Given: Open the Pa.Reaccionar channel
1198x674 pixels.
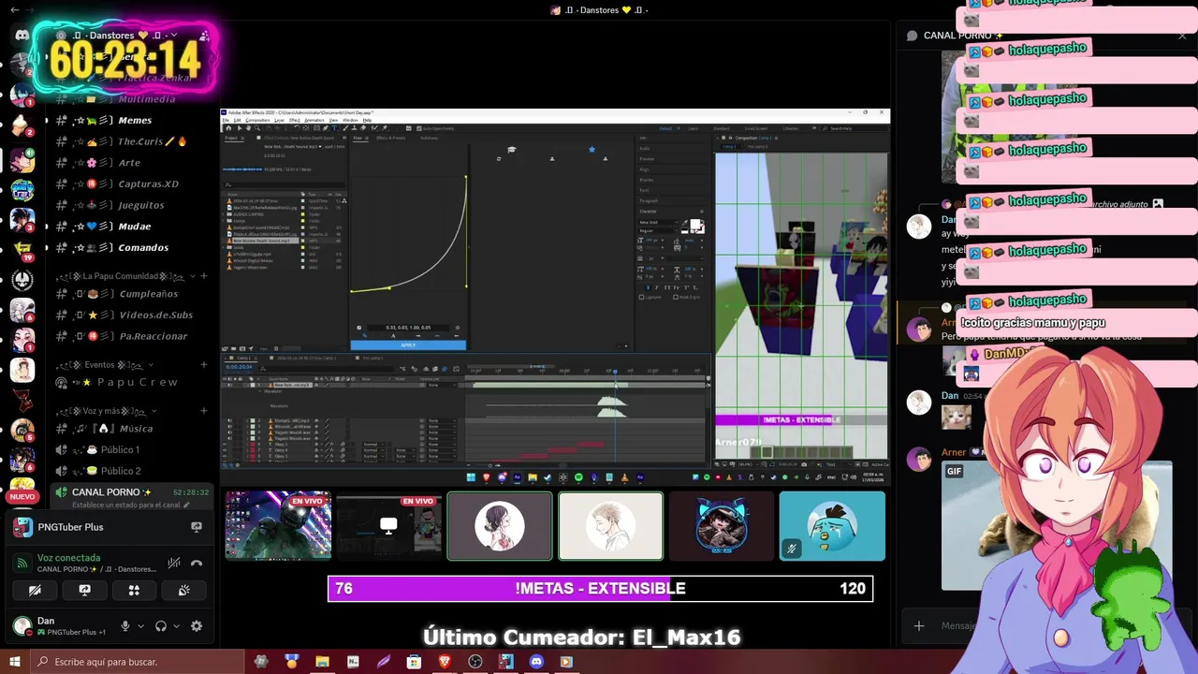Looking at the screenshot, I should [x=134, y=336].
